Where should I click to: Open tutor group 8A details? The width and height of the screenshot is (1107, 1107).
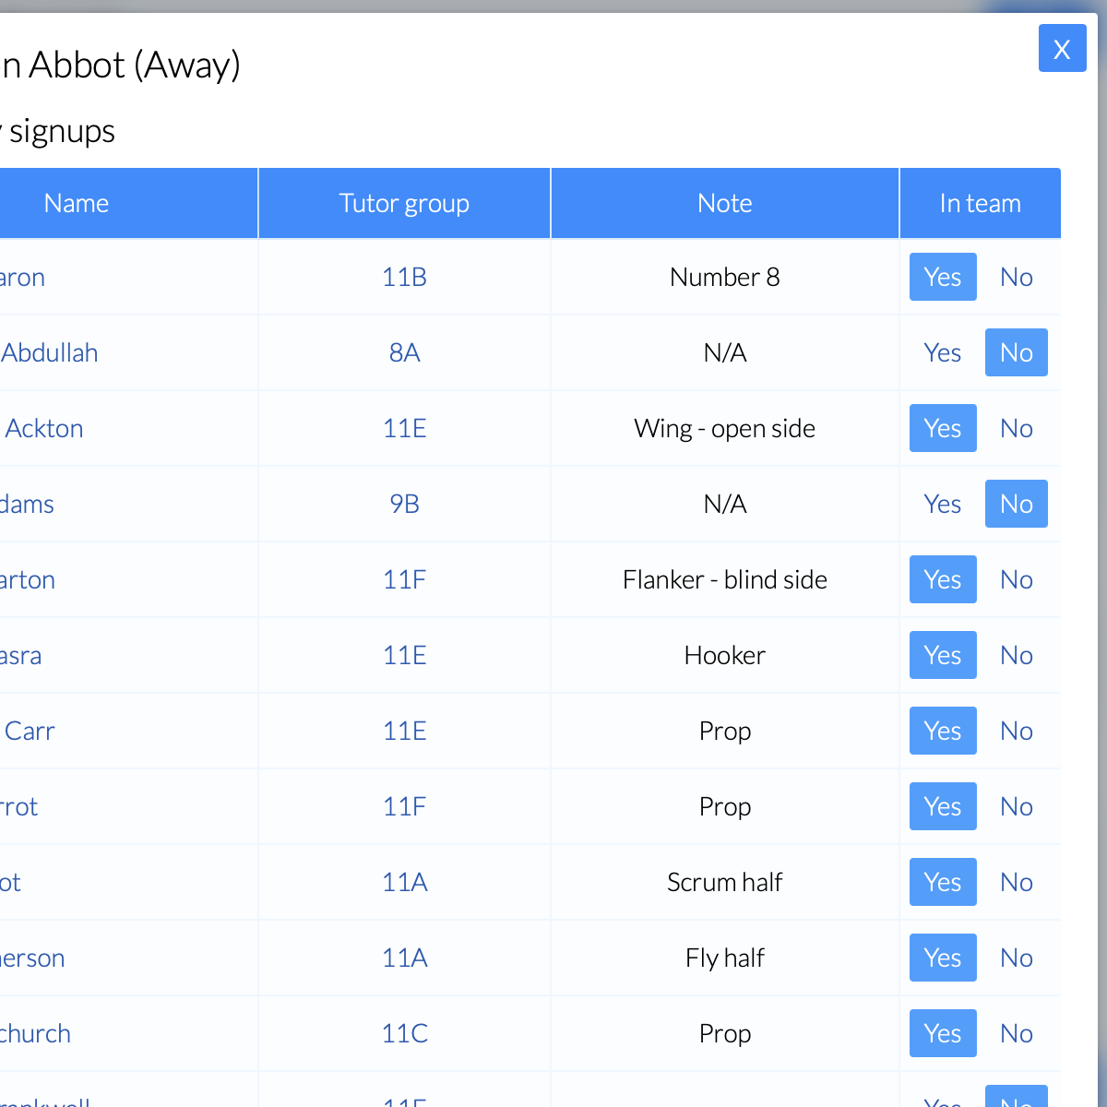pyautogui.click(x=404, y=352)
